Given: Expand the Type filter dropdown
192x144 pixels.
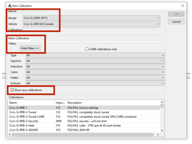Looking at the screenshot, I should click(x=95, y=55).
